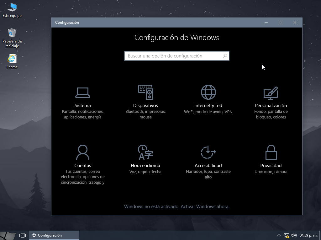
Task: Open the Windows Start menu
Action: click(6, 235)
